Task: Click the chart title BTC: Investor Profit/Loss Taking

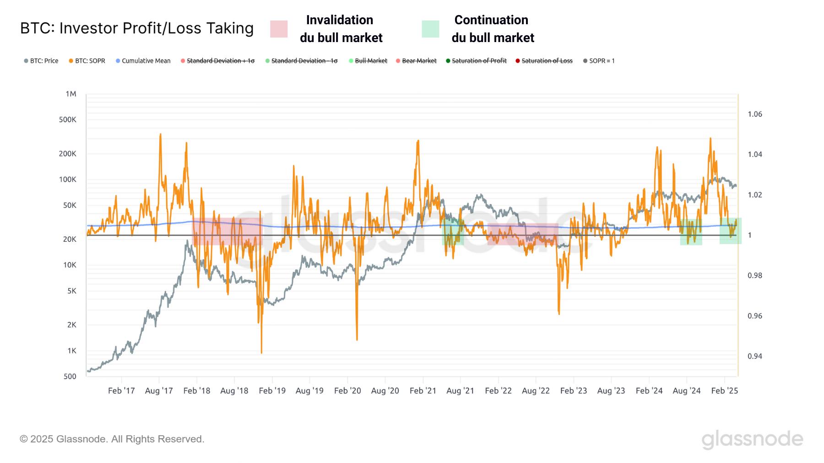Action: click(x=137, y=28)
